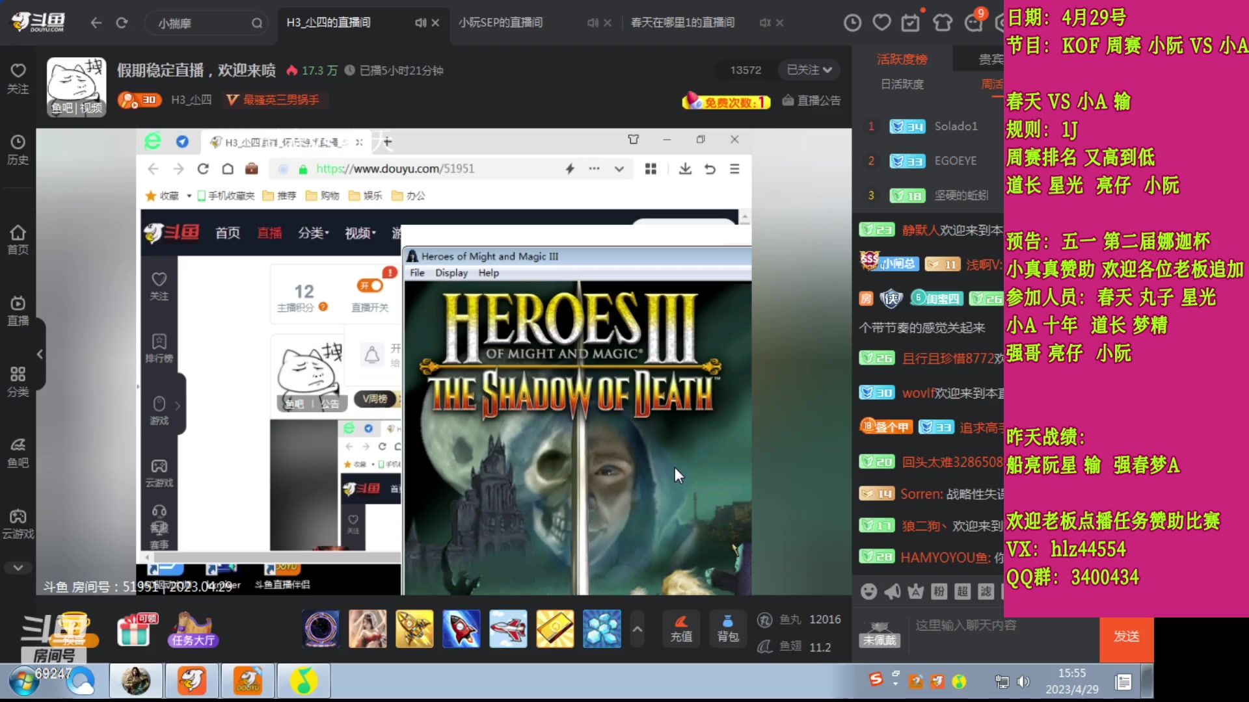Mute the 小阮SEP的直播间 tab audio

point(592,23)
